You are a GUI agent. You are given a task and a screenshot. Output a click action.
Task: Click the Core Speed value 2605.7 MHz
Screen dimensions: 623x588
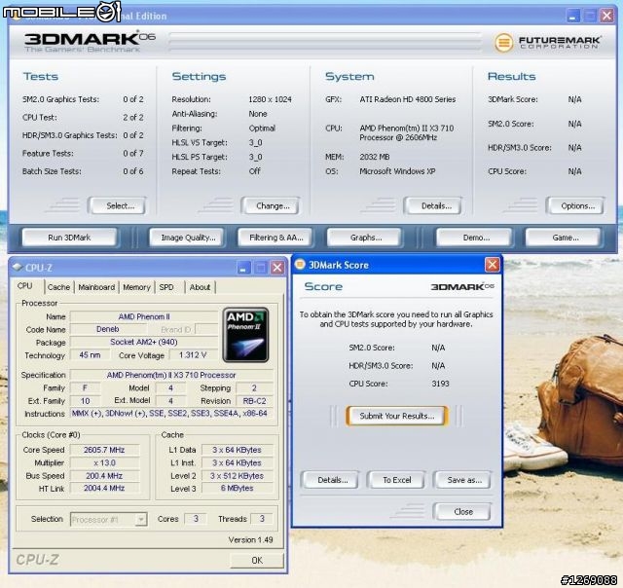[104, 450]
